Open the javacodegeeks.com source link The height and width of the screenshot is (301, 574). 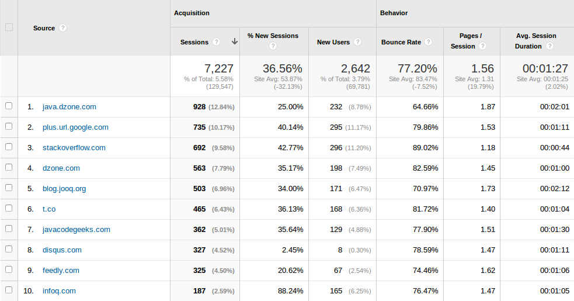click(76, 230)
